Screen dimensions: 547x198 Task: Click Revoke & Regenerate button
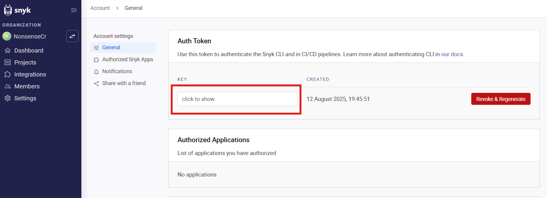click(x=501, y=99)
